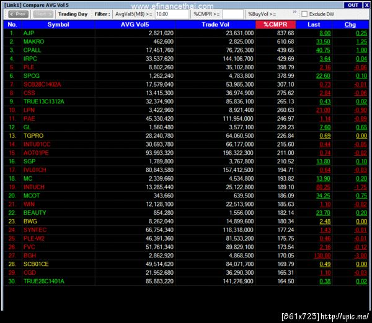
Task: Select the PLE-W2 symbol
Action: pos(33,238)
